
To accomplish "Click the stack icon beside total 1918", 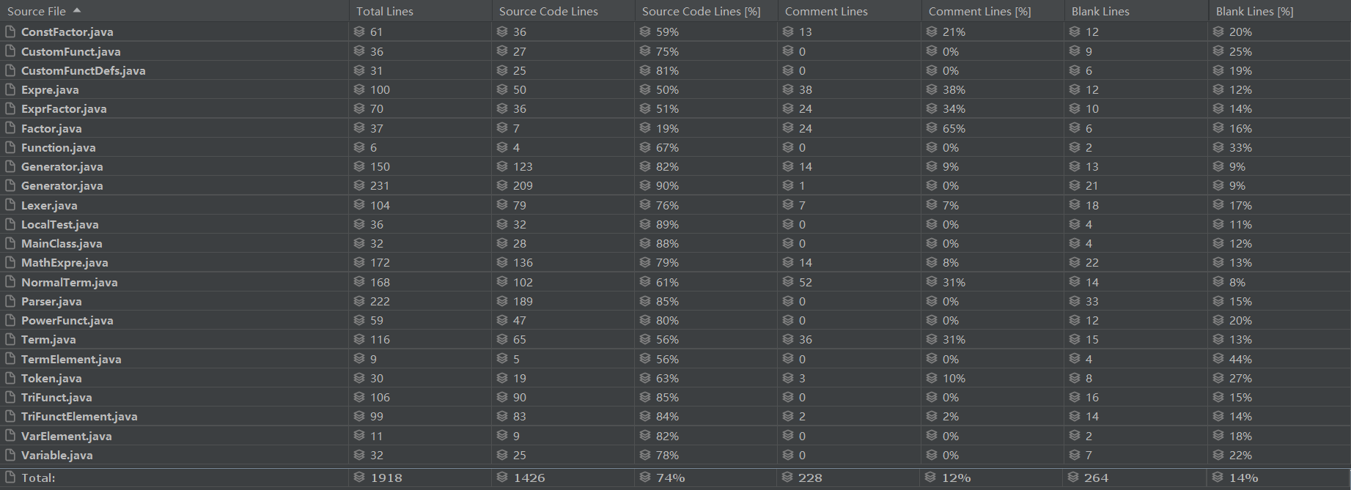I will (359, 478).
